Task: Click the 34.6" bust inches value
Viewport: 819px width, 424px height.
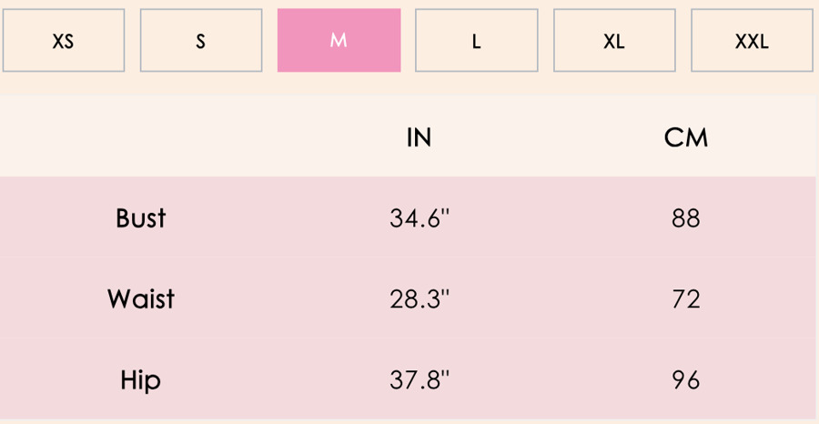Action: 420,217
